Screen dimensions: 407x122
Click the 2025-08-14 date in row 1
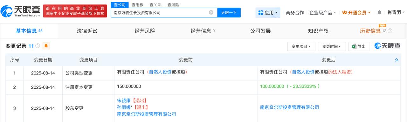pyautogui.click(x=43, y=73)
